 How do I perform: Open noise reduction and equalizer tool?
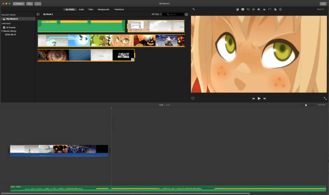pyautogui.click(x=264, y=9)
